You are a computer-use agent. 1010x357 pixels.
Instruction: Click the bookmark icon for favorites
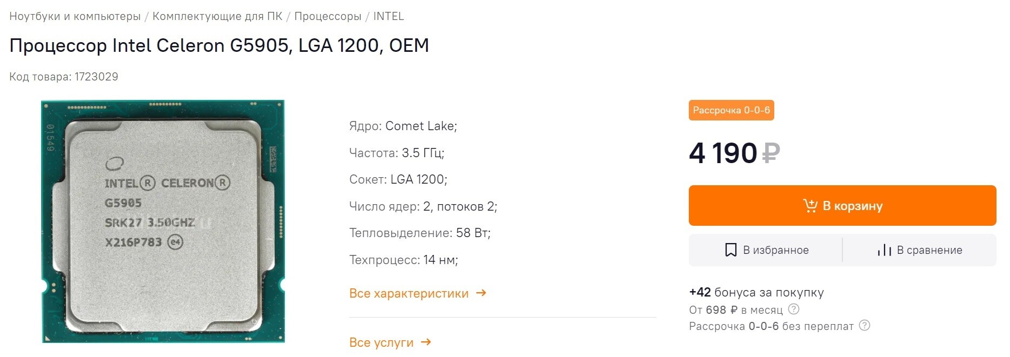(x=730, y=250)
